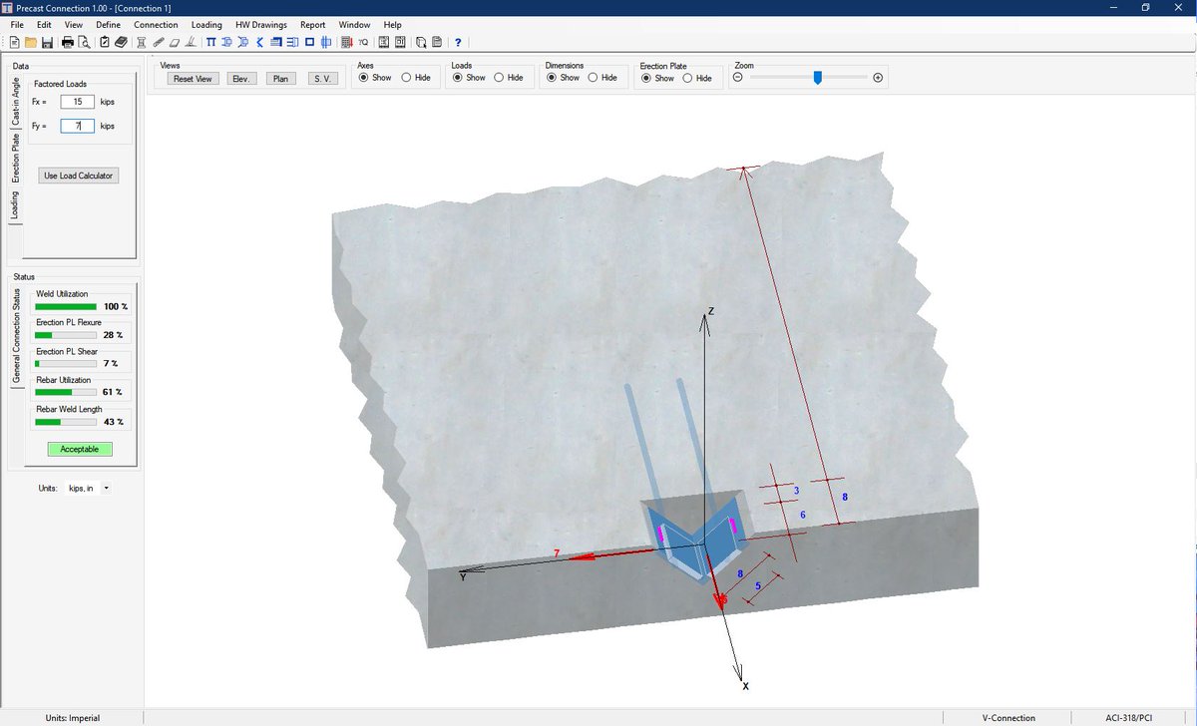Zoom in using the plus icon
Screen dimensions: 1197x726
click(879, 77)
